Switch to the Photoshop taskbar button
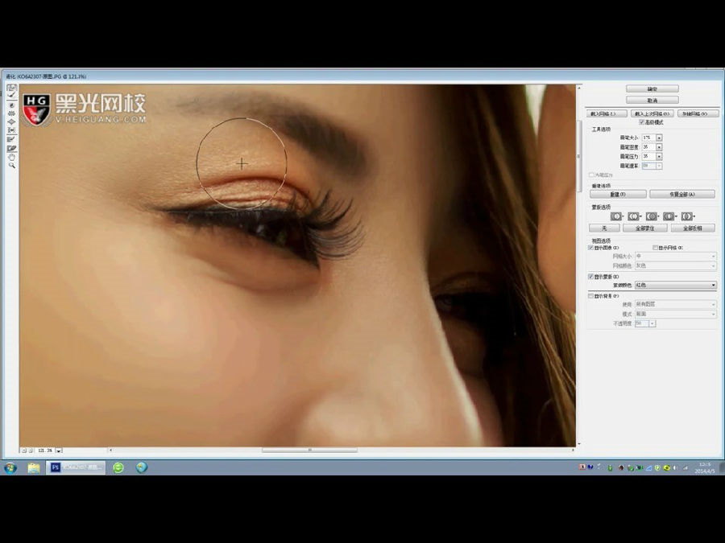Viewport: 725px width, 543px height. coord(76,467)
